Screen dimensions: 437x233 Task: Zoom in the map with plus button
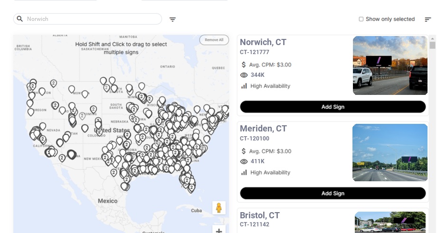coord(219,231)
